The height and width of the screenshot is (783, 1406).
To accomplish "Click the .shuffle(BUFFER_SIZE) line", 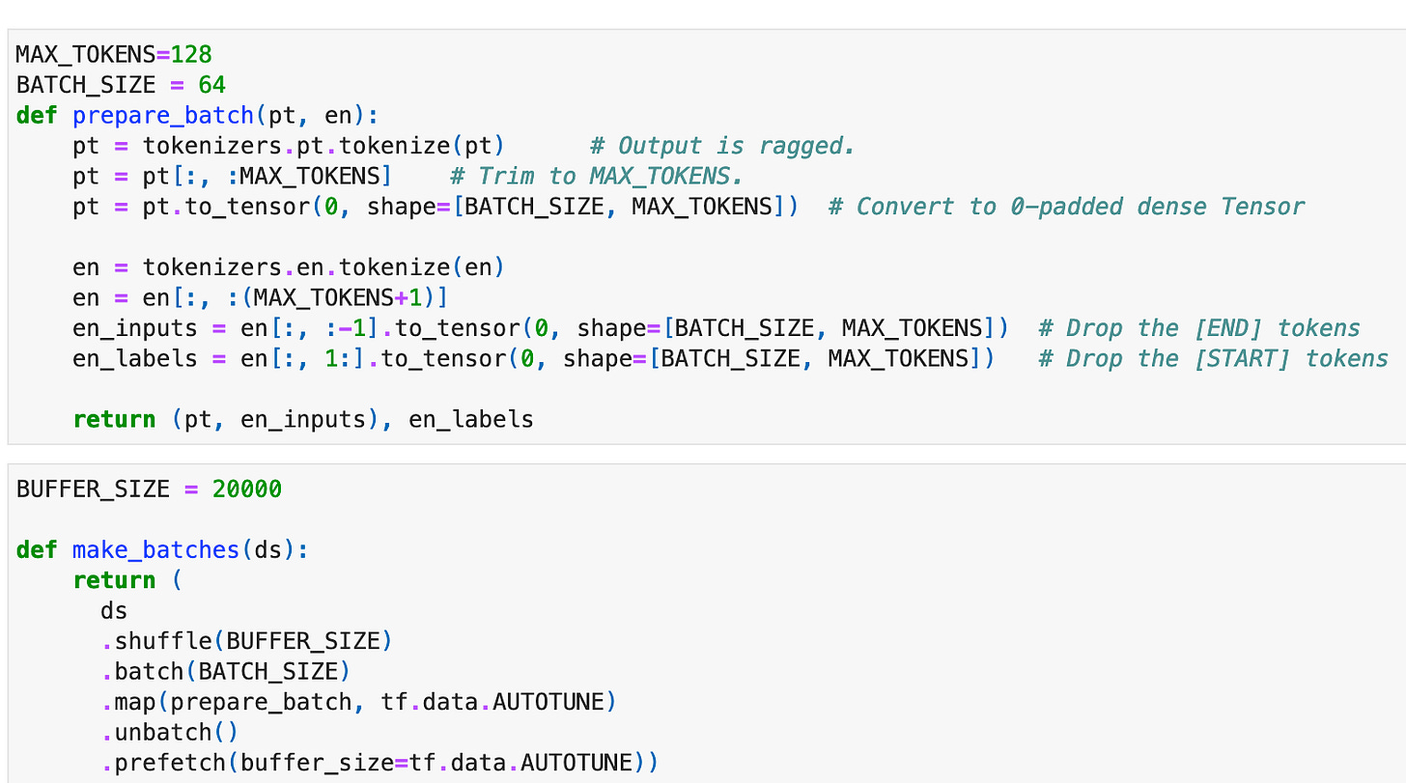I will pyautogui.click(x=246, y=641).
